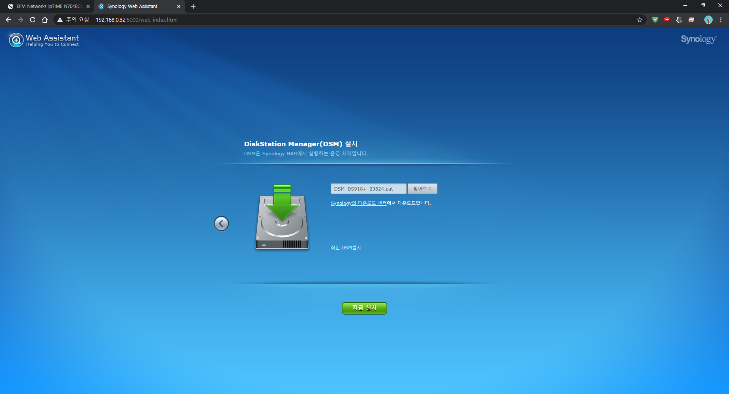
Task: Click the DiskStation Manager(DSM) 설치 heading
Action: (x=301, y=144)
